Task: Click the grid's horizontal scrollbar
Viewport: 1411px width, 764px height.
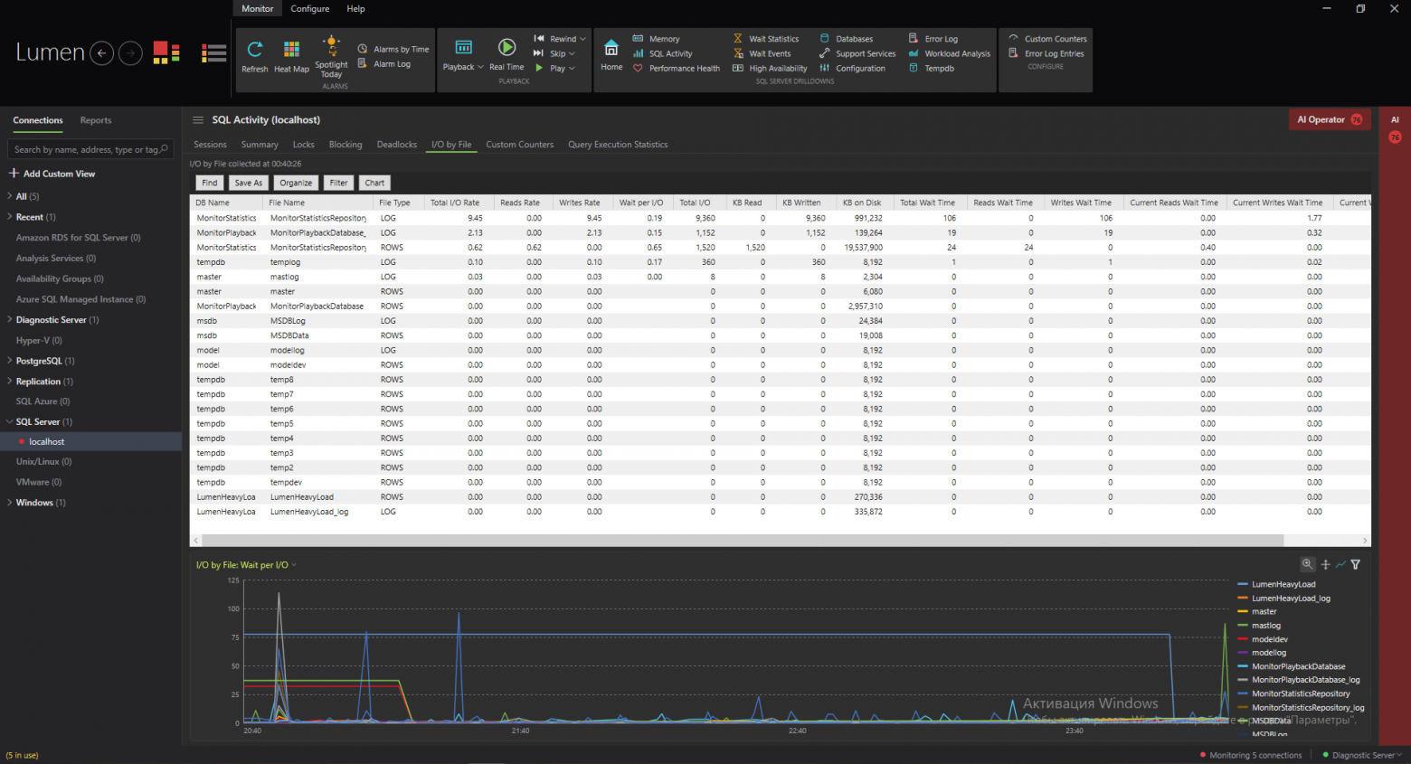Action: coord(742,540)
